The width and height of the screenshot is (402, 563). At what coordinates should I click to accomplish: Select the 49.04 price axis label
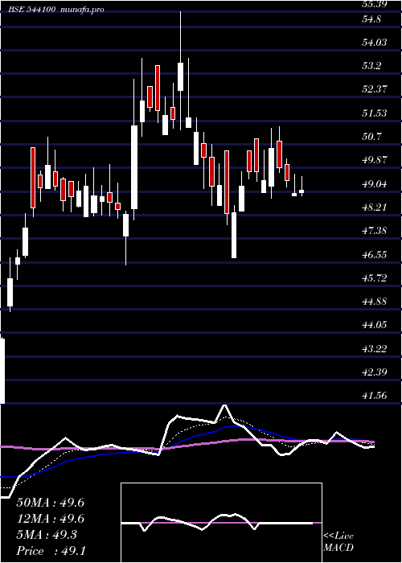pyautogui.click(x=375, y=184)
